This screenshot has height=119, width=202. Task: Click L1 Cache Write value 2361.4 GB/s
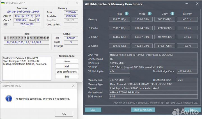coord(142,28)
